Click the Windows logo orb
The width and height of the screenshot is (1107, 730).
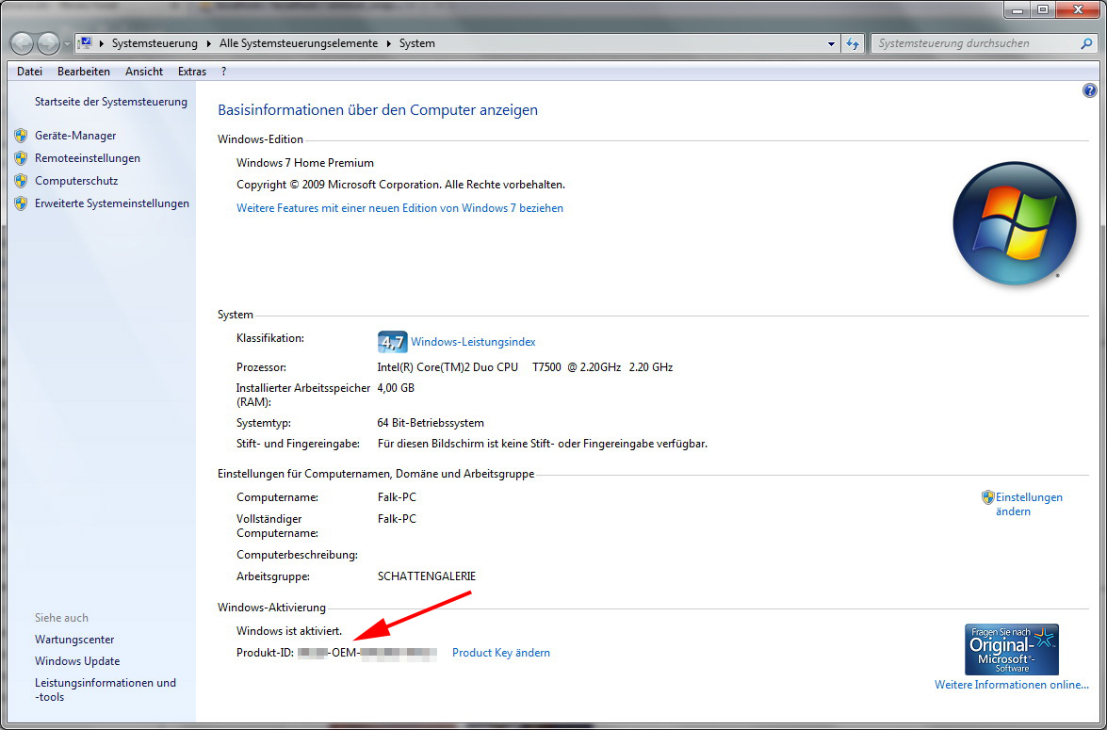1015,223
